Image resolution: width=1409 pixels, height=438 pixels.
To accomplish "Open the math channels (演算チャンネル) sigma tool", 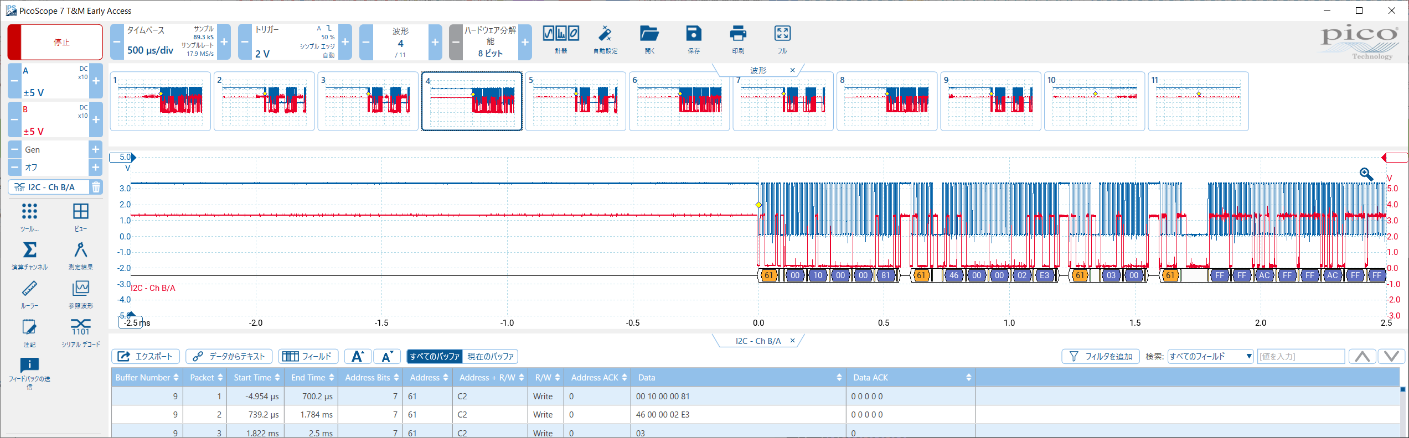I will point(29,255).
